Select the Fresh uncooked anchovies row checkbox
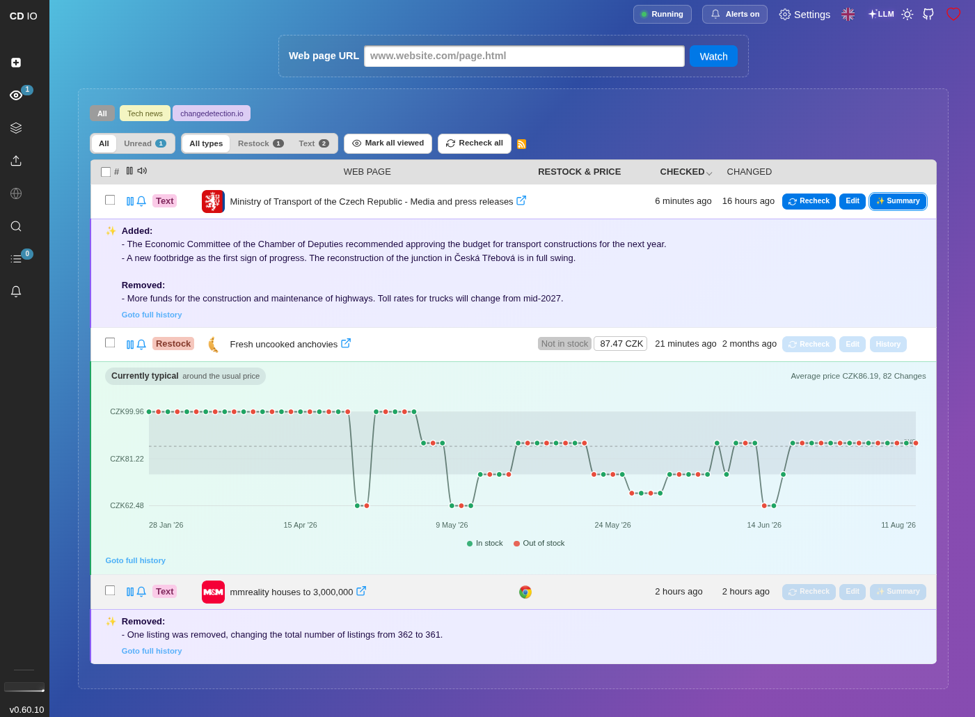 point(110,342)
